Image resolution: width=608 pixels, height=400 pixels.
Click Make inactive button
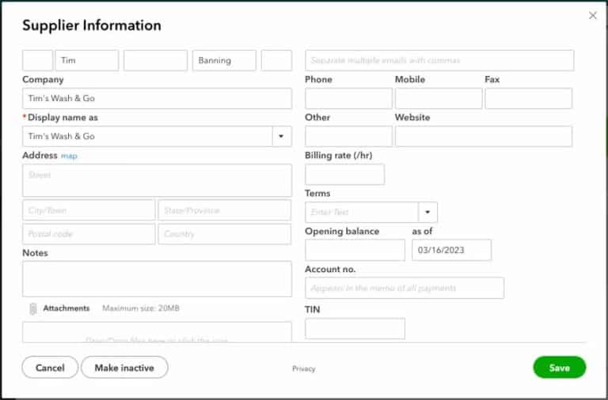124,368
